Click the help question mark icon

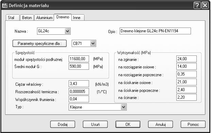tap(197, 5)
